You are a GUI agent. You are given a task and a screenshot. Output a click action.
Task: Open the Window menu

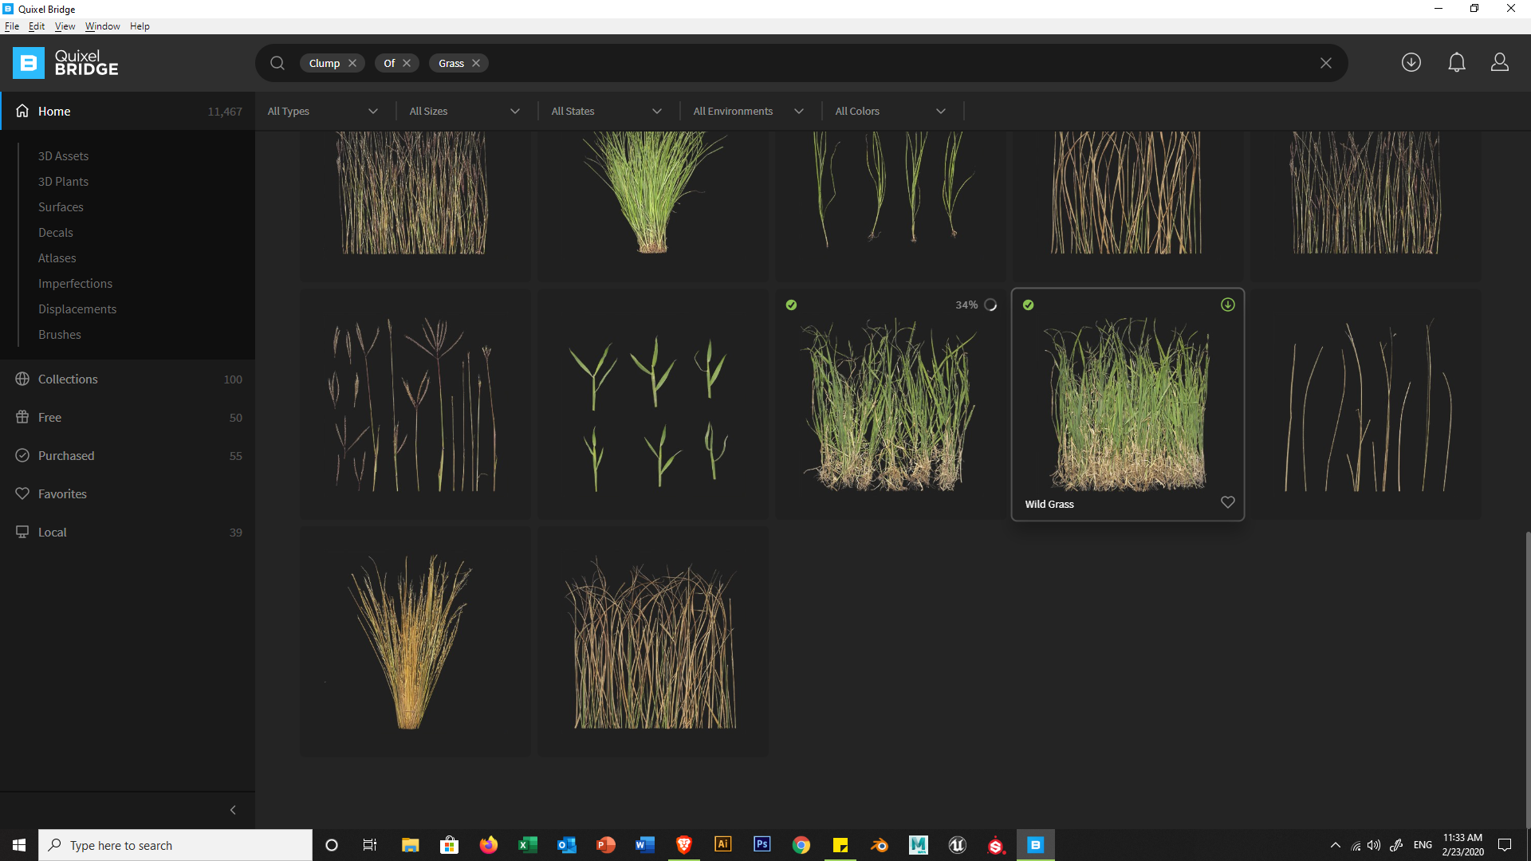pyautogui.click(x=102, y=26)
